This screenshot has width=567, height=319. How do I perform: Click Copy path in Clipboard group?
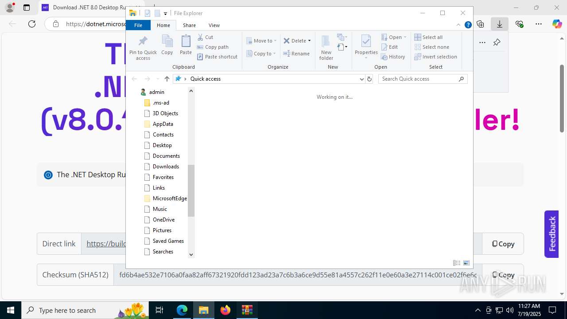[213, 47]
